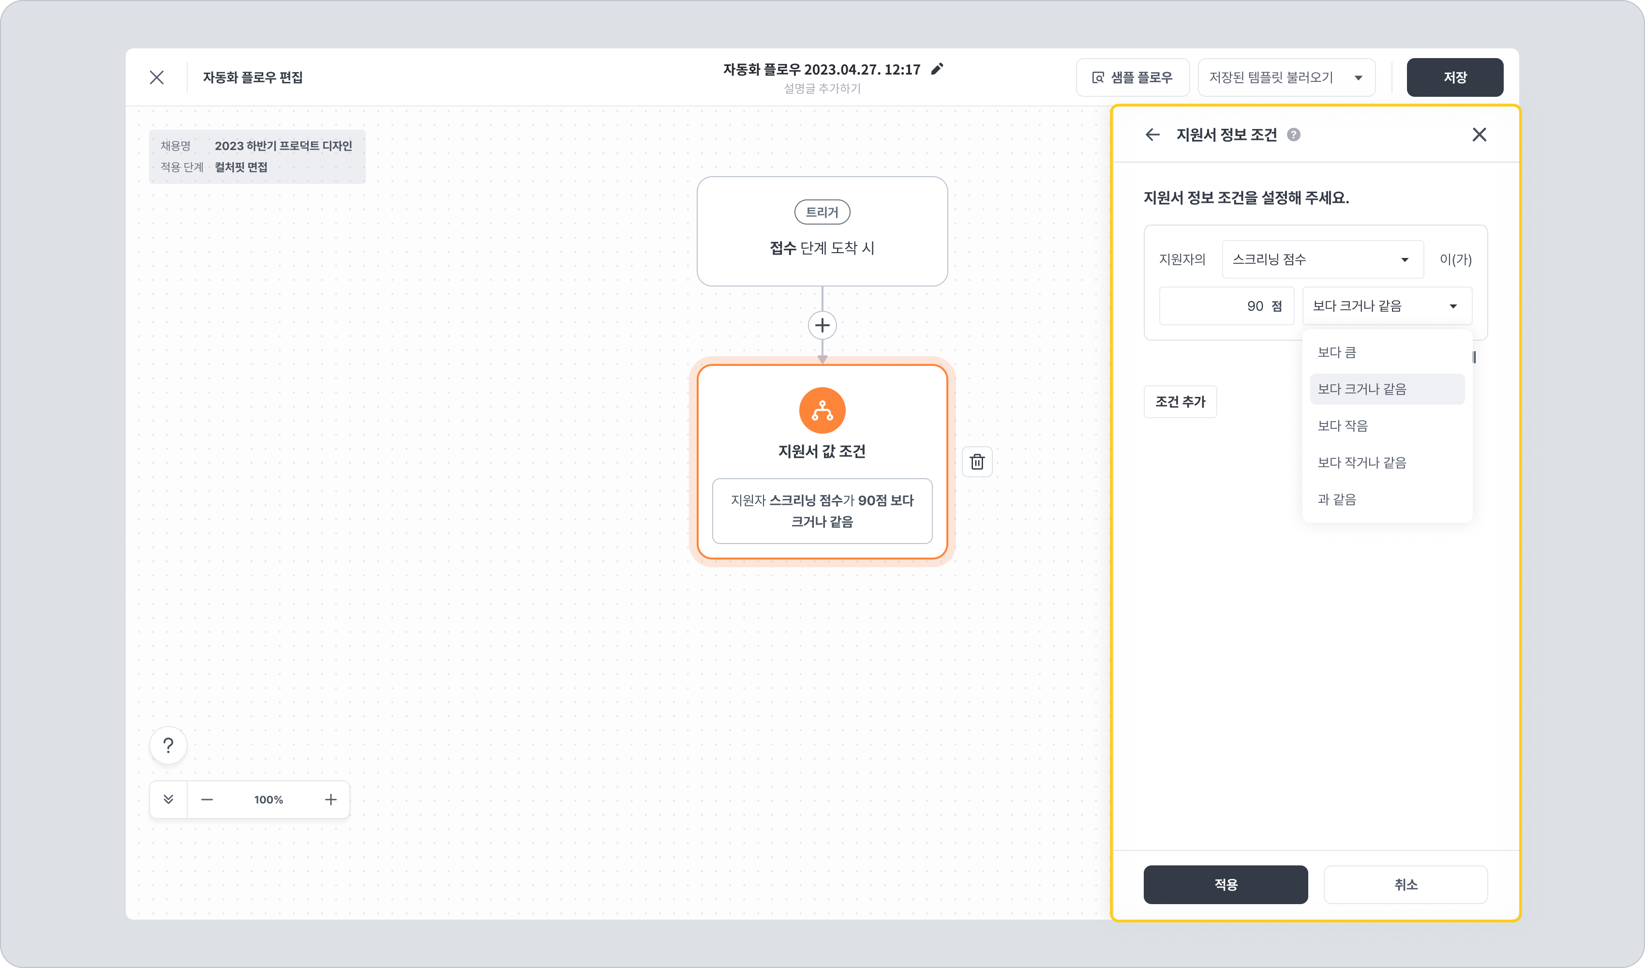Select 보다 큼 from the list
This screenshot has width=1645, height=968.
click(x=1337, y=353)
